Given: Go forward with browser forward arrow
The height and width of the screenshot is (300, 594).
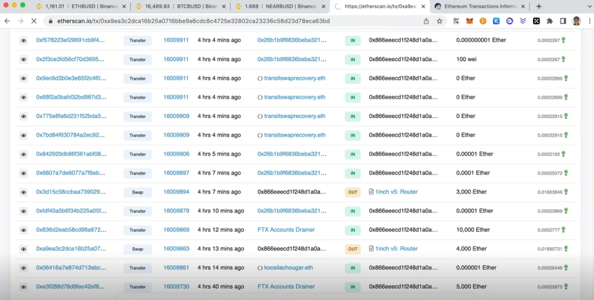Looking at the screenshot, I should (x=20, y=21).
